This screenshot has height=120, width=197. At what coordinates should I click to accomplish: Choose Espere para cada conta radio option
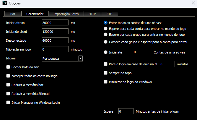106,29
